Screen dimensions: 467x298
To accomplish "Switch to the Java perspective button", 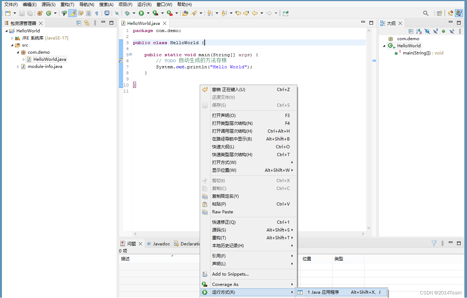I will tap(459, 13).
